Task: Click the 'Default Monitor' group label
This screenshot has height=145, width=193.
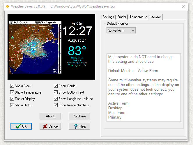Action: (x=117, y=24)
